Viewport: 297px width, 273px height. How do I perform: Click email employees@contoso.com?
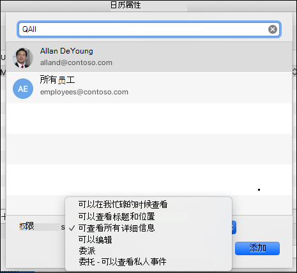coord(84,92)
